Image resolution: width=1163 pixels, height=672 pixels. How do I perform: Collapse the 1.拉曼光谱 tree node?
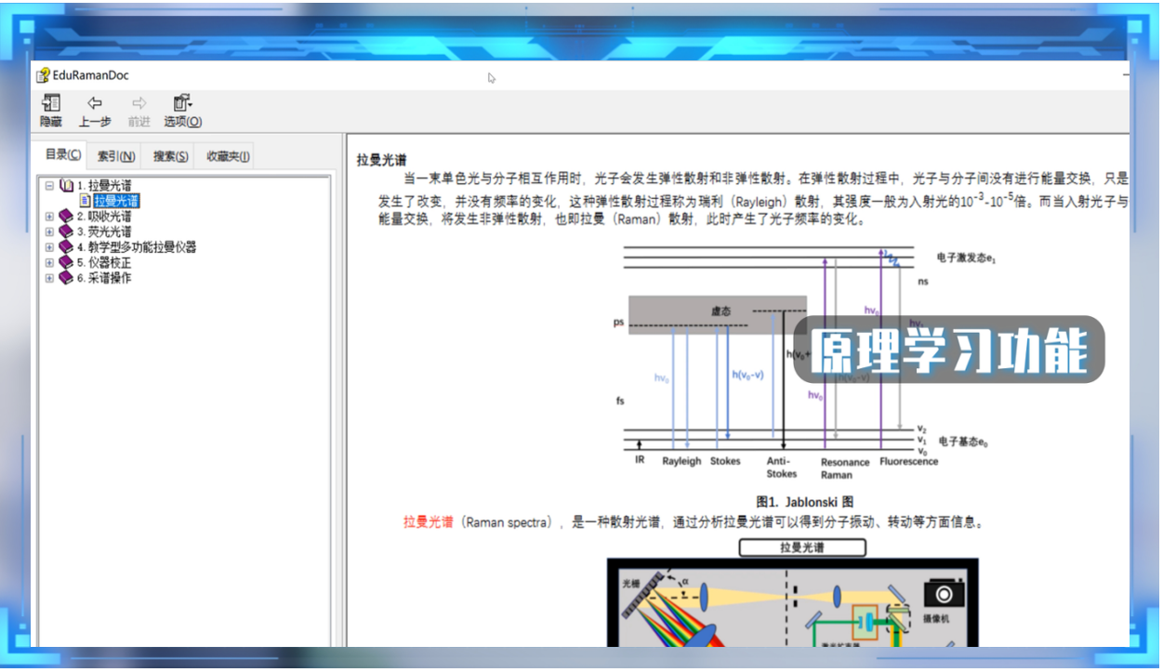tap(51, 185)
